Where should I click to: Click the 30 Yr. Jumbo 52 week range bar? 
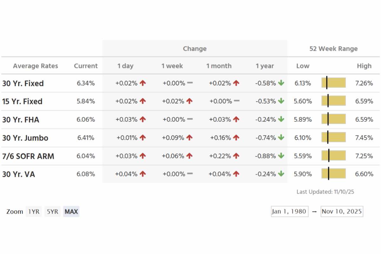(333, 138)
